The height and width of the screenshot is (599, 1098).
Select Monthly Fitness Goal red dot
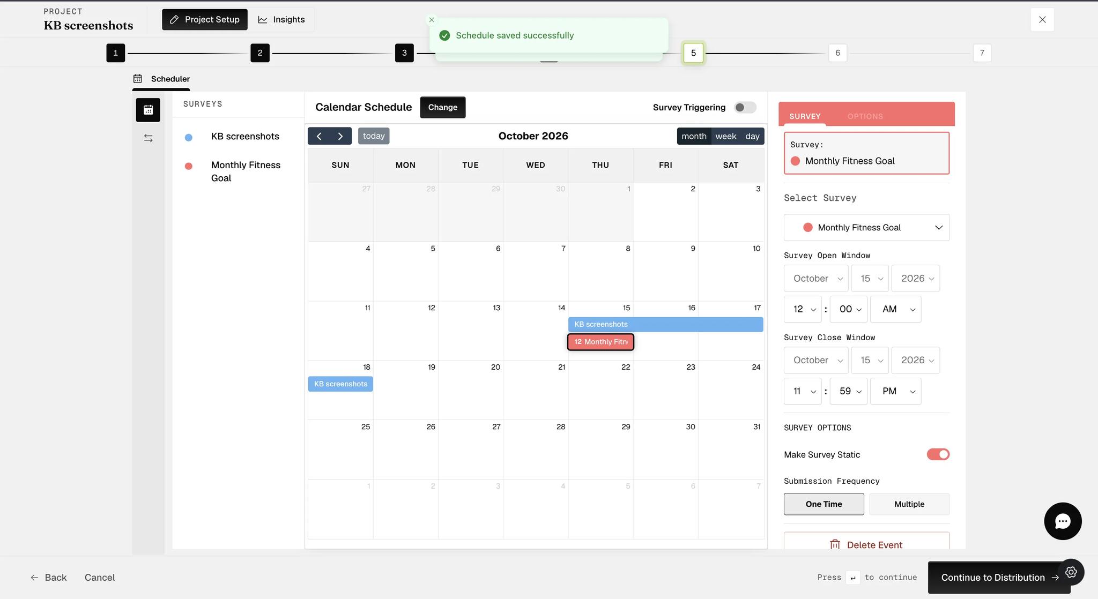(188, 166)
